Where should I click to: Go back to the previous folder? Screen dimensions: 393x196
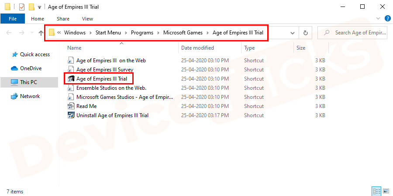[9, 33]
